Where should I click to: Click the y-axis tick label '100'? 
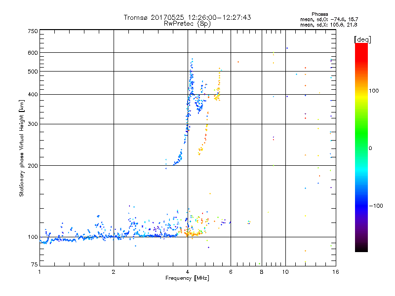coord(33,237)
